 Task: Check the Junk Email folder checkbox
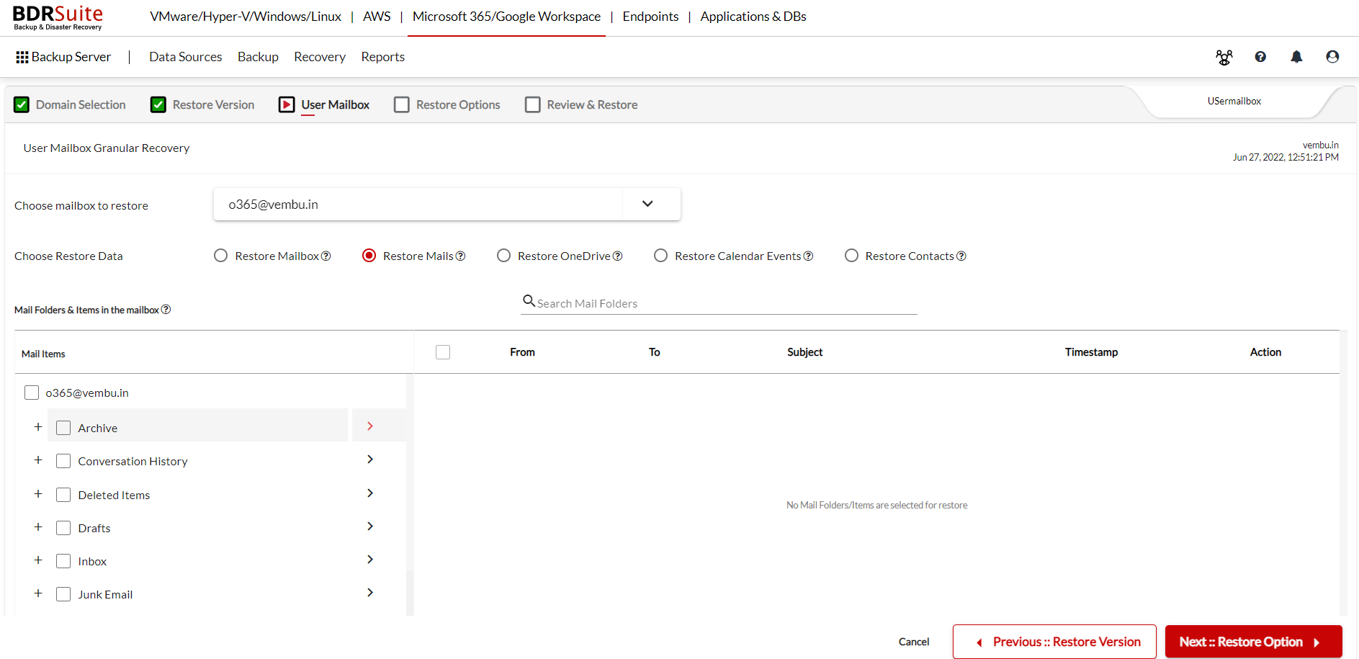click(x=63, y=594)
